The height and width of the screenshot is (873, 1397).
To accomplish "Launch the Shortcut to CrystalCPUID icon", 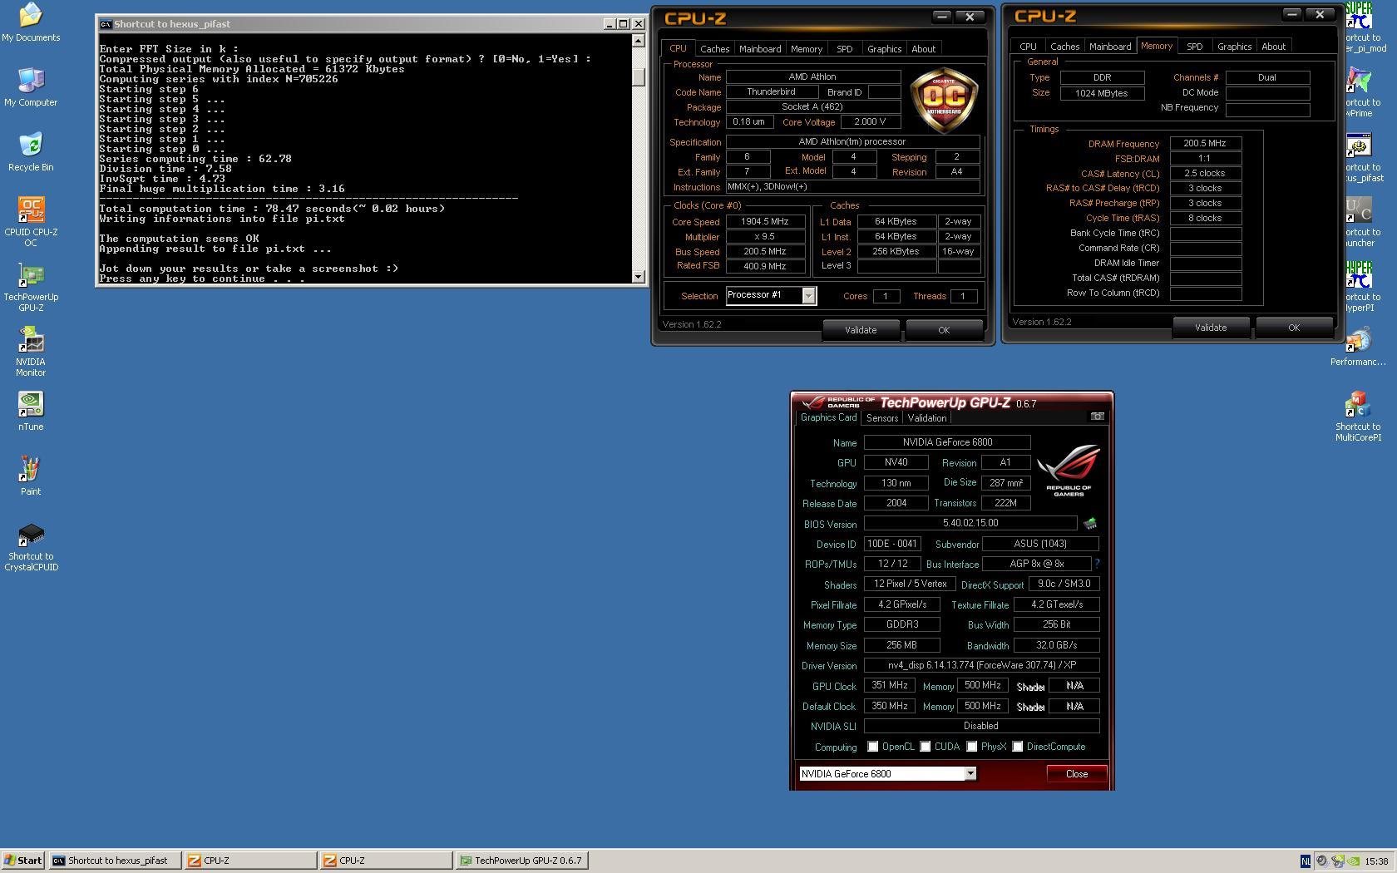I will pos(31,546).
